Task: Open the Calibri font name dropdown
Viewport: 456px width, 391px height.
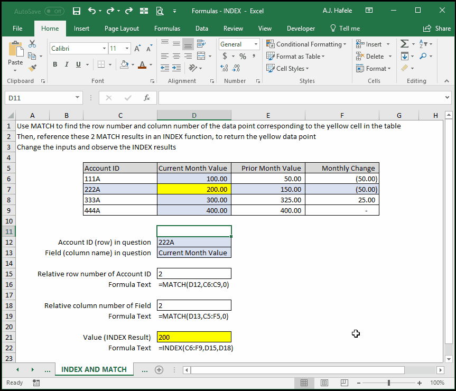Action: pyautogui.click(x=104, y=49)
